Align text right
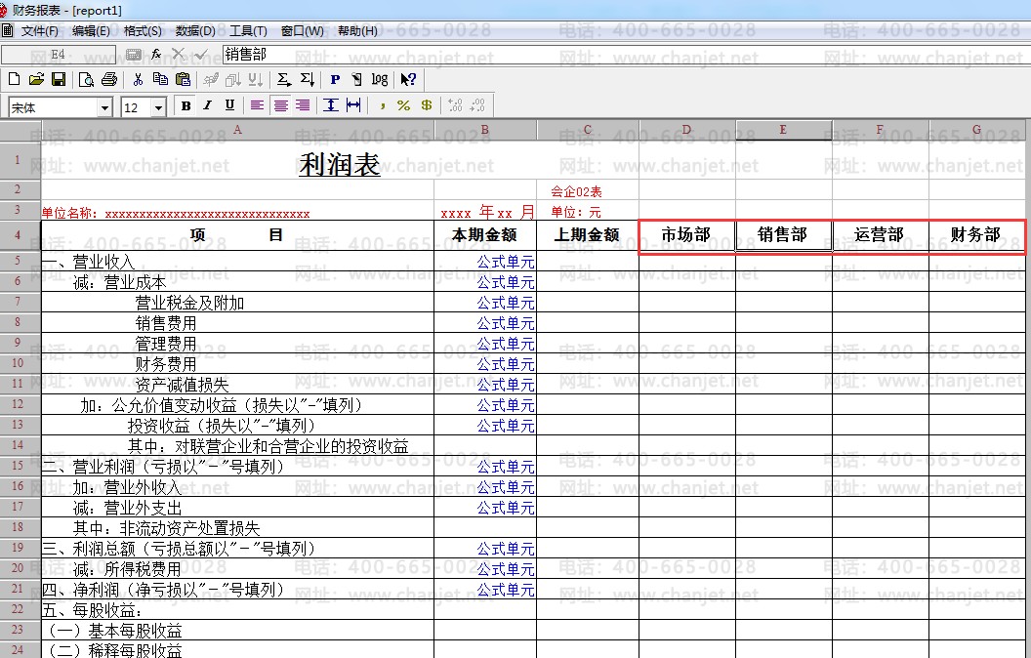Image resolution: width=1031 pixels, height=658 pixels. pos(303,105)
